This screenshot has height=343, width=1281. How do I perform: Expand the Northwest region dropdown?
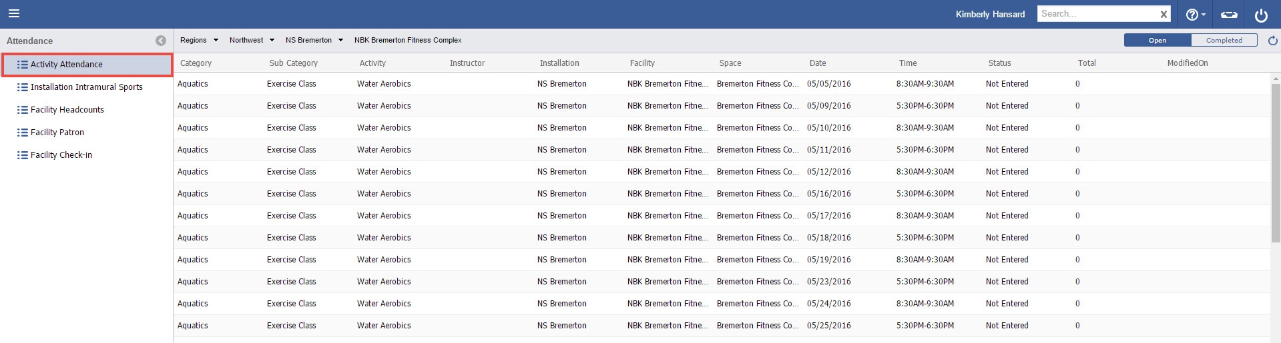(272, 41)
